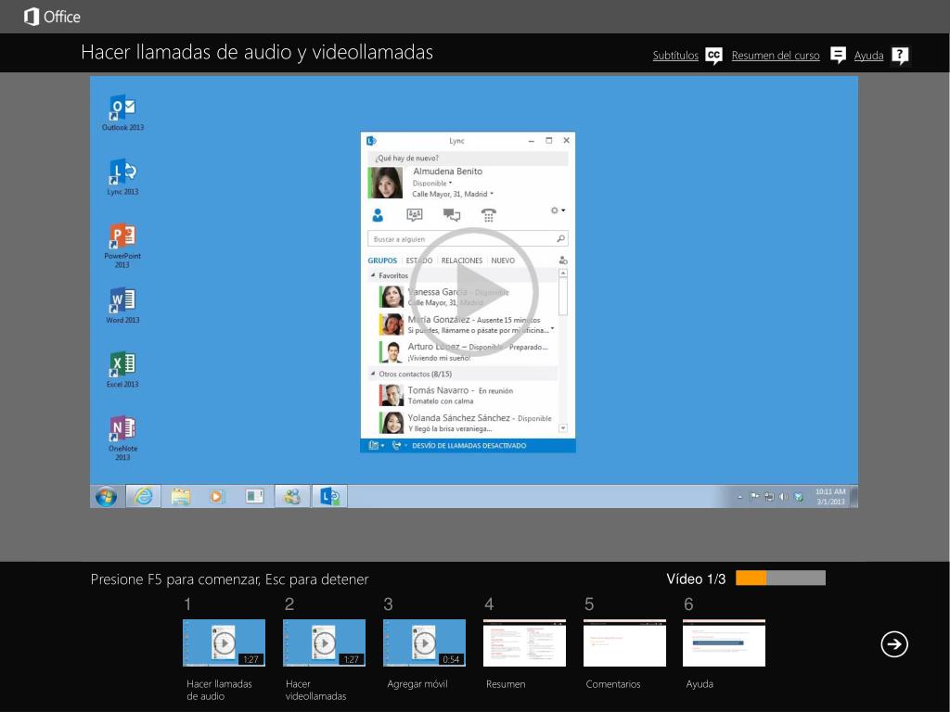Click the Vídeo 1/3 progress bar
The height and width of the screenshot is (712, 950).
point(780,578)
